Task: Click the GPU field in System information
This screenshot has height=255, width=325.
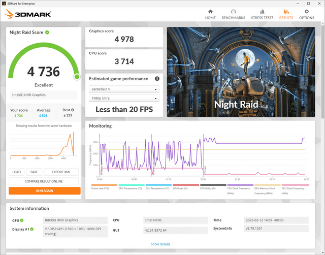Action: (x=75, y=220)
